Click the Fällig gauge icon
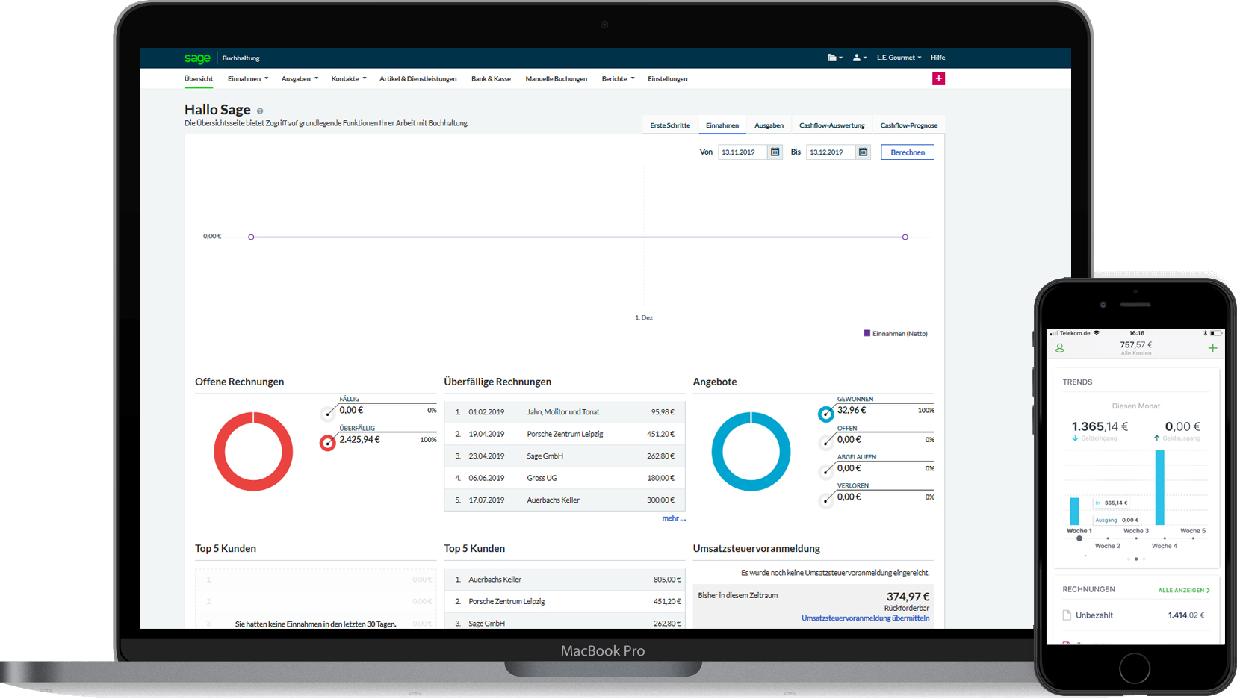 (329, 413)
